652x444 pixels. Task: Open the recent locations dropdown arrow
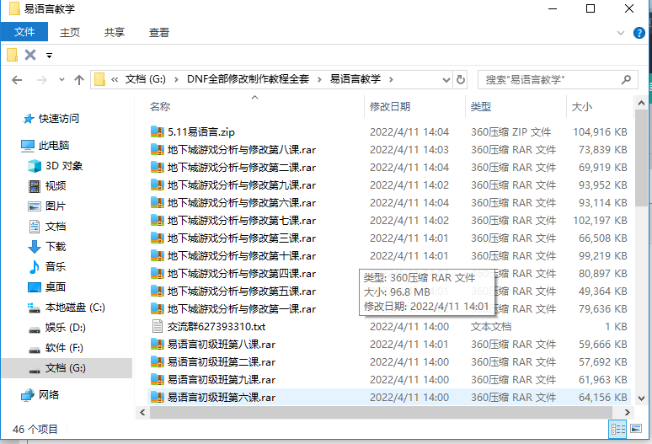click(x=61, y=79)
